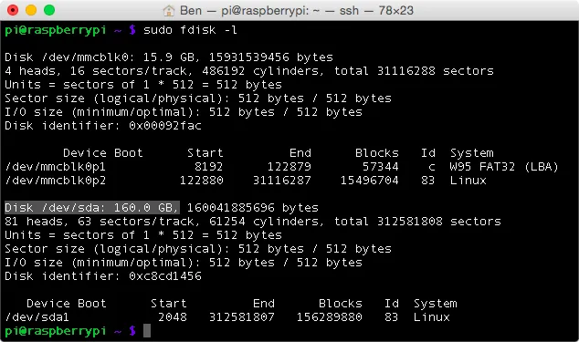Click end sector value '122879'
This screenshot has height=342, width=579.
(289, 167)
